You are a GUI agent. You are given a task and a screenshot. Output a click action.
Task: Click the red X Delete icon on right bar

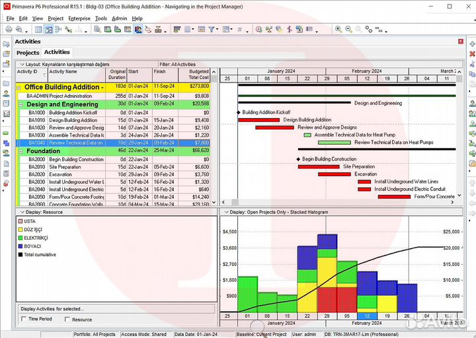(x=472, y=54)
